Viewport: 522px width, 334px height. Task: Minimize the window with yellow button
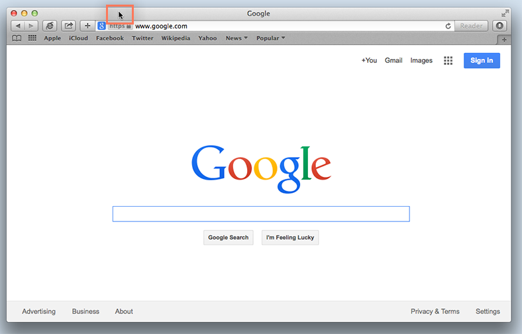(25, 13)
